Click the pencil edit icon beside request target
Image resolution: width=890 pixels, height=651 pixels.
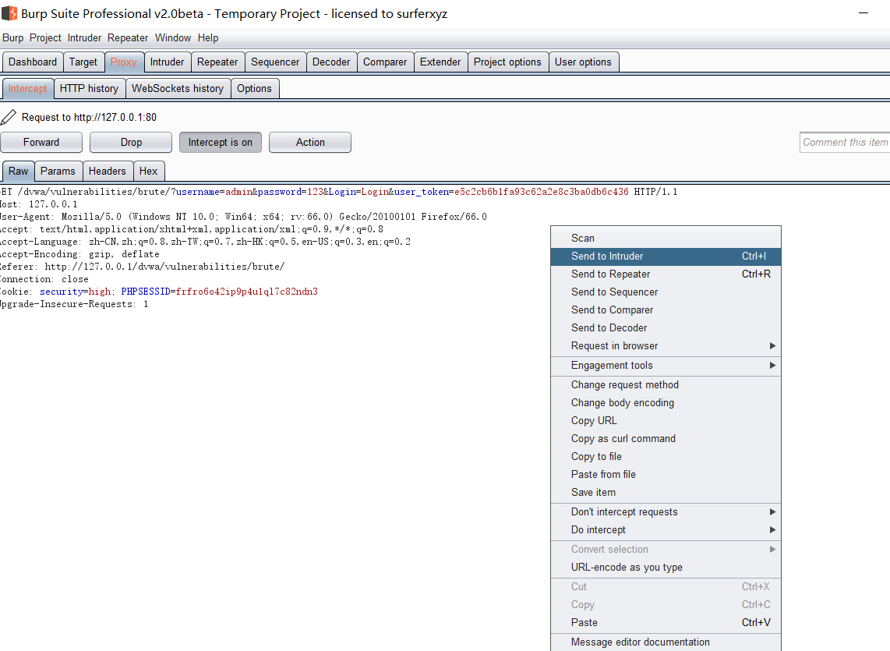point(9,117)
